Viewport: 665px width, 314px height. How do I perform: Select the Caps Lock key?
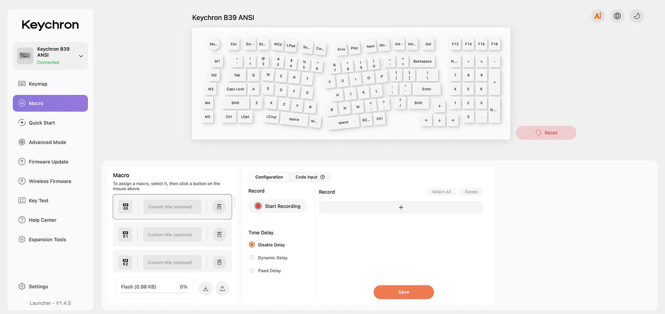(235, 89)
